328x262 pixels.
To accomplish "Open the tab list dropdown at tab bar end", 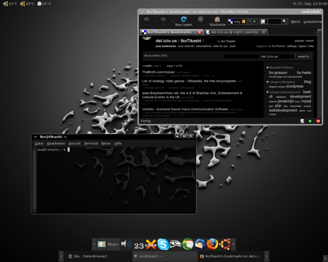I will pos(319,32).
